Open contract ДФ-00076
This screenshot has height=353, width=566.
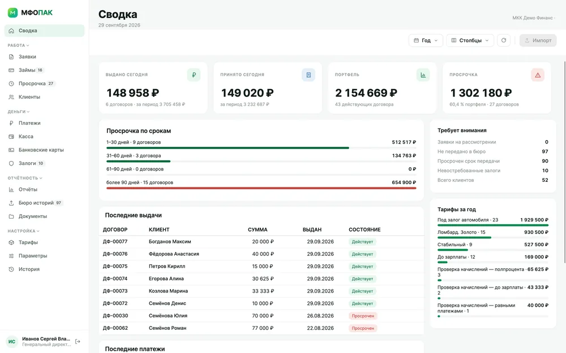click(115, 254)
